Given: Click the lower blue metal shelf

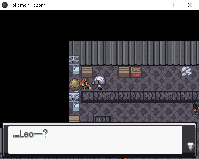Looking at the screenshot, I should click(x=74, y=101).
